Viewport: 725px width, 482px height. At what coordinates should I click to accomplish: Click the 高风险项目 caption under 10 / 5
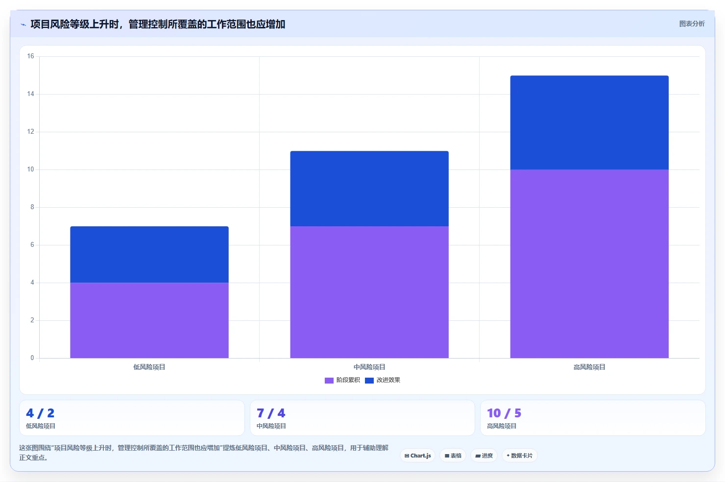pos(502,426)
